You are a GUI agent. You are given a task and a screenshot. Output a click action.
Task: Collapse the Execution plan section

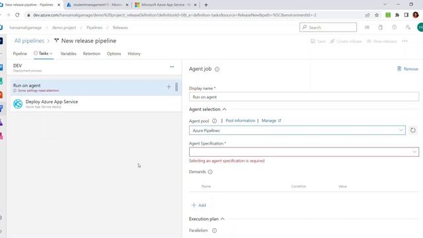pos(222,219)
